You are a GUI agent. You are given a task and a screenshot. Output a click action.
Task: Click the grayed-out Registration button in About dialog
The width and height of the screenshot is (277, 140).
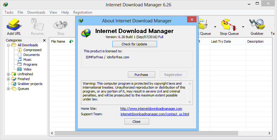[173, 75]
